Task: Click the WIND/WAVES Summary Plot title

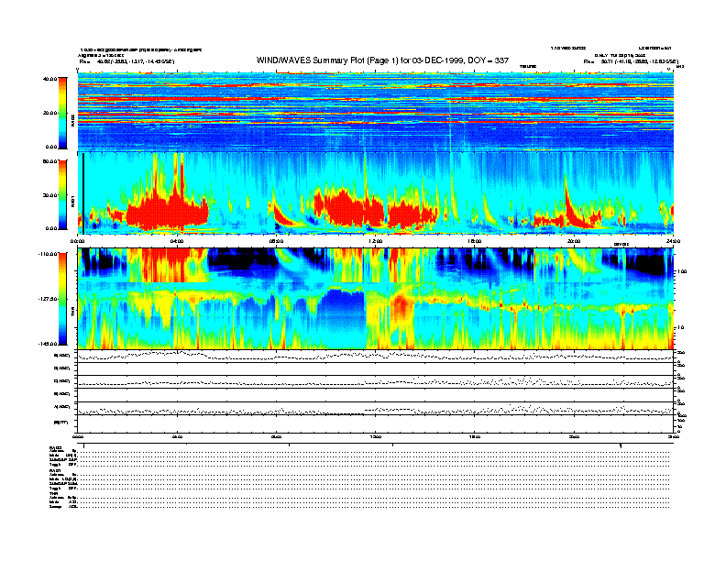Action: pyautogui.click(x=382, y=60)
